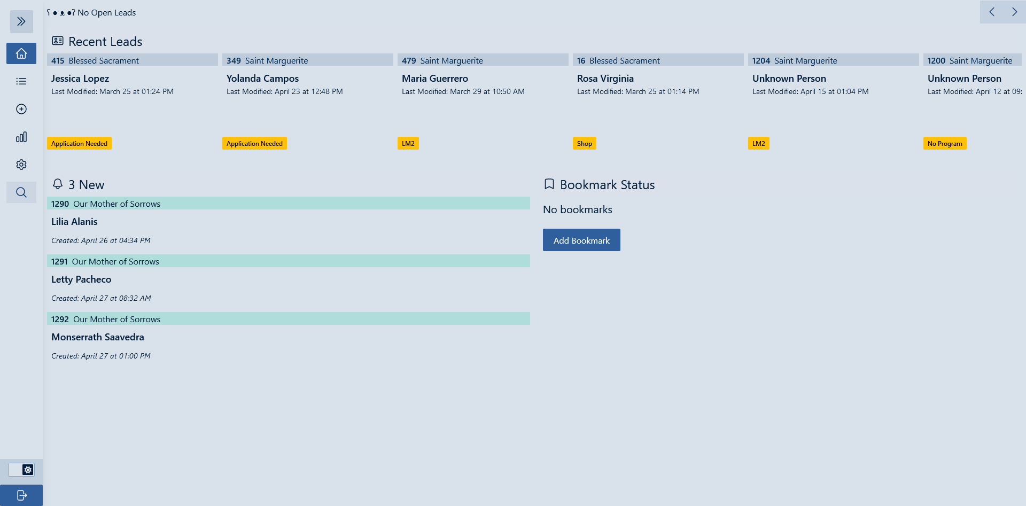1026x506 pixels.
Task: Open the search magnifier icon
Action: [x=21, y=192]
